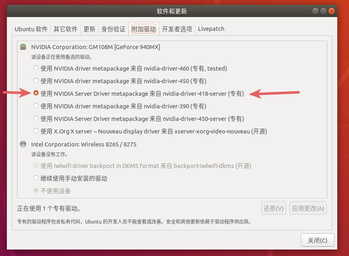Click the 关闭(C) button
This screenshot has height=256, width=349.
(317, 240)
